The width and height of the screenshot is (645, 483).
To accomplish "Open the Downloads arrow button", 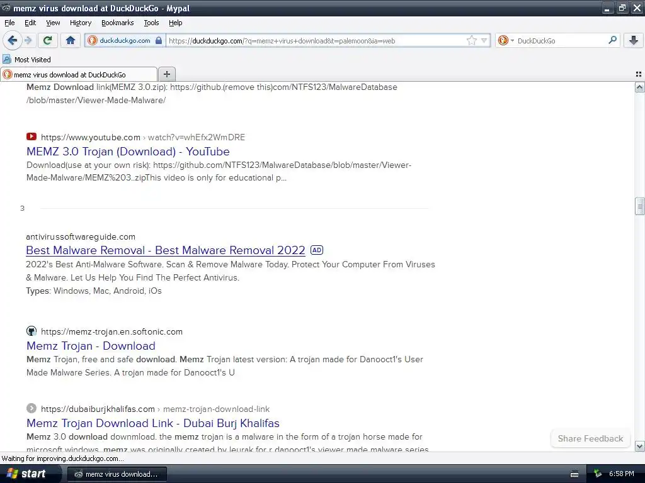I will (634, 40).
